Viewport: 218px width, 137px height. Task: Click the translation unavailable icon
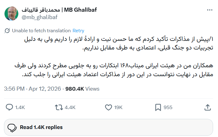[8, 31]
